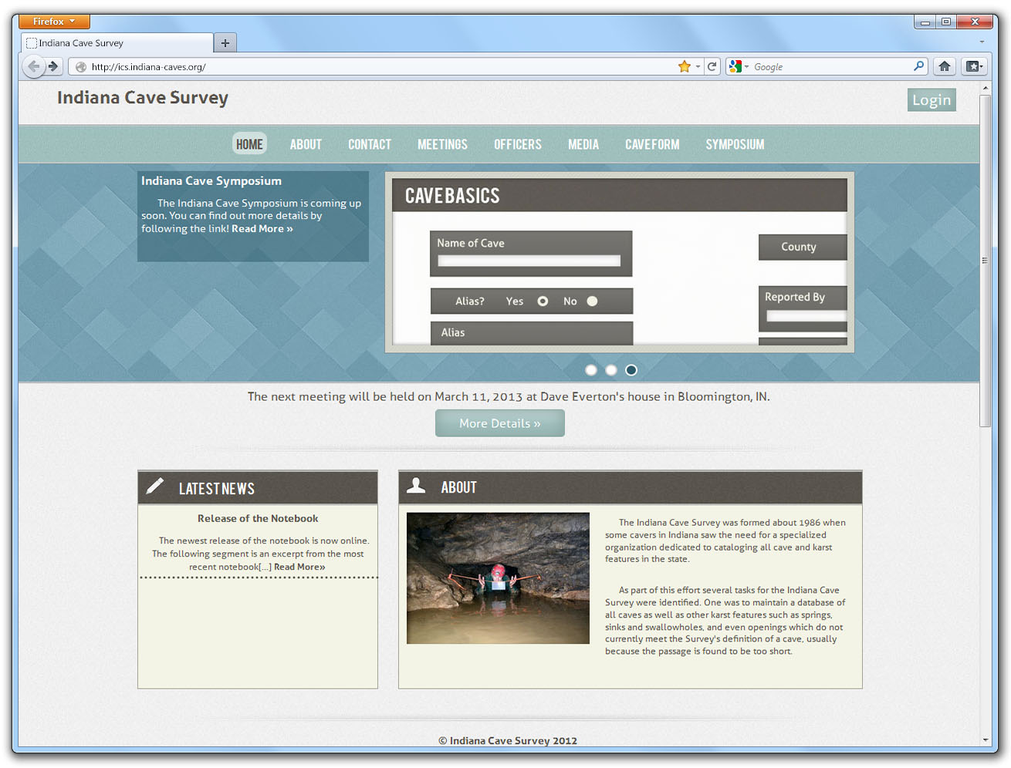The width and height of the screenshot is (1011, 768).
Task: Click the pencil icon beside Latest News
Action: click(155, 486)
